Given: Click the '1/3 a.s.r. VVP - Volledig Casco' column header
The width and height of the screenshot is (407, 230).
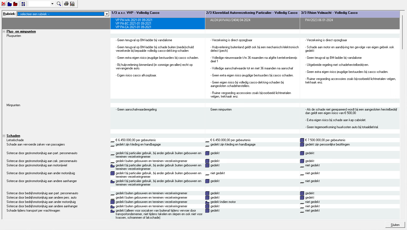Looking at the screenshot, I should pyautogui.click(x=158, y=14).
